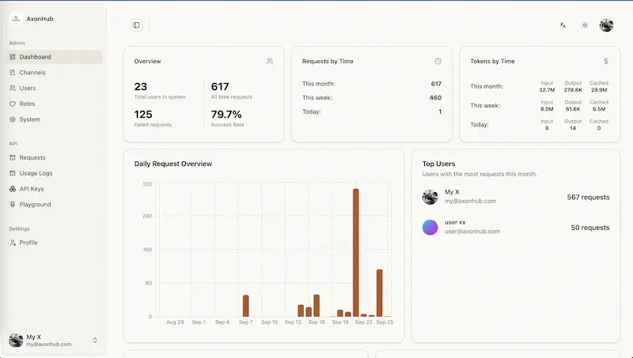Toggle the sidebar panel button
Image resolution: width=633 pixels, height=358 pixels.
136,25
